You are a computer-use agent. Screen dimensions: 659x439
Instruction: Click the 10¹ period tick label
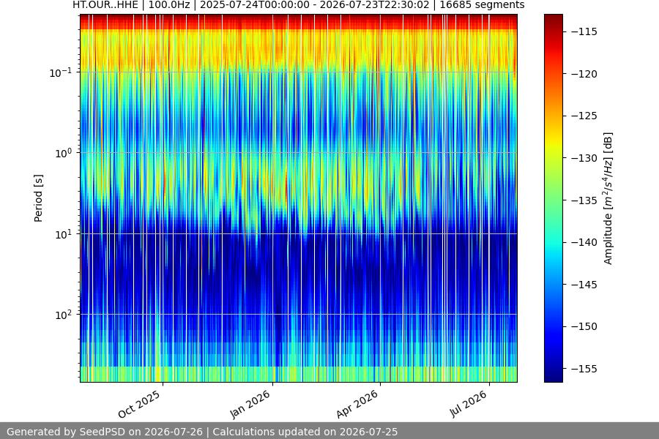click(x=64, y=234)
